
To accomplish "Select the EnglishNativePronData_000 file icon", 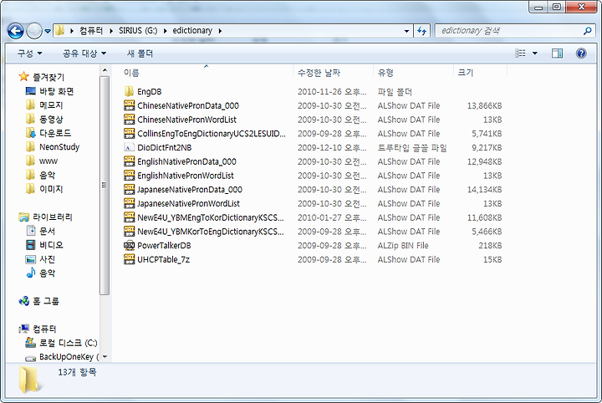I will click(x=129, y=161).
